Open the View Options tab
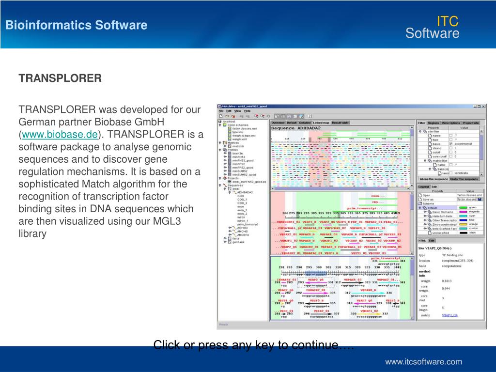Viewport: 496px width, 372px height. pos(451,123)
